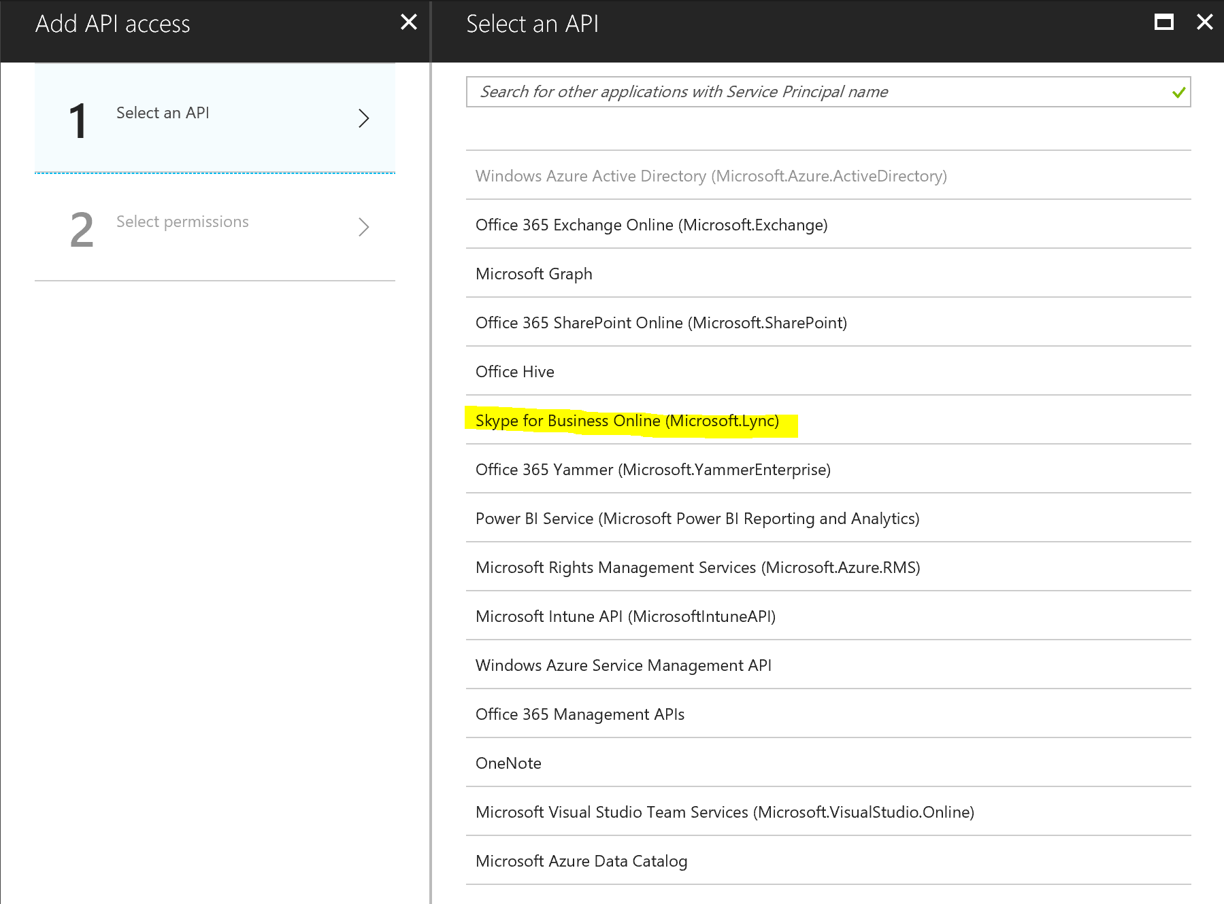Select Windows Azure Active Directory API

[828, 175]
